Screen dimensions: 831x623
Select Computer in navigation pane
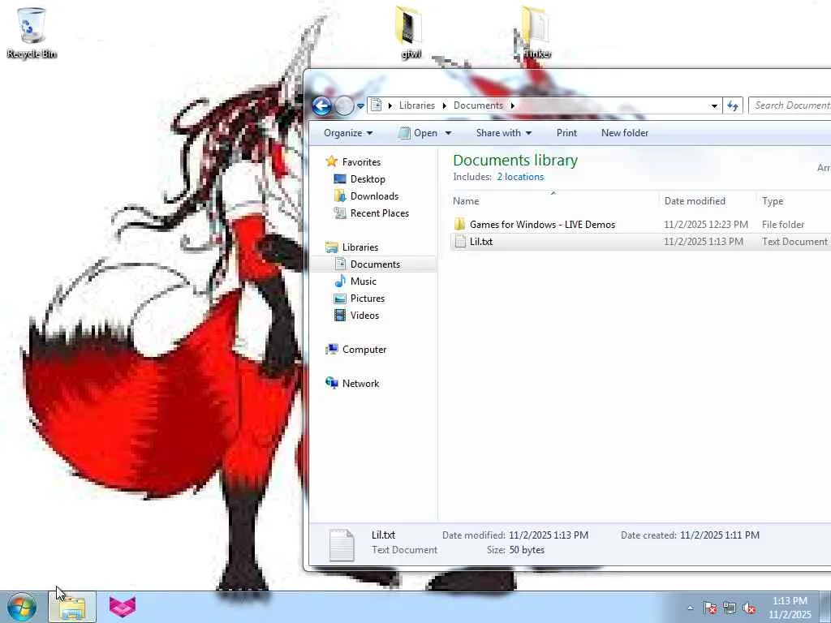364,350
